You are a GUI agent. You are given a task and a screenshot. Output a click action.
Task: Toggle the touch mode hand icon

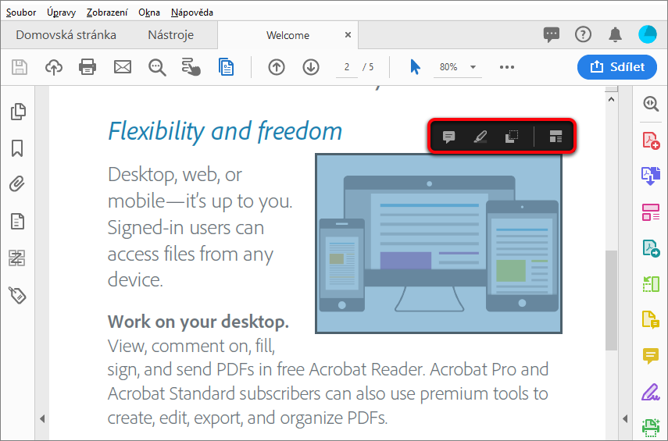191,67
